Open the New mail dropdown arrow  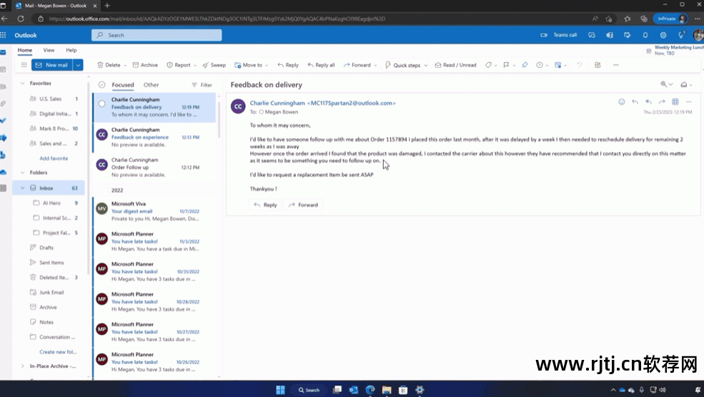click(78, 65)
